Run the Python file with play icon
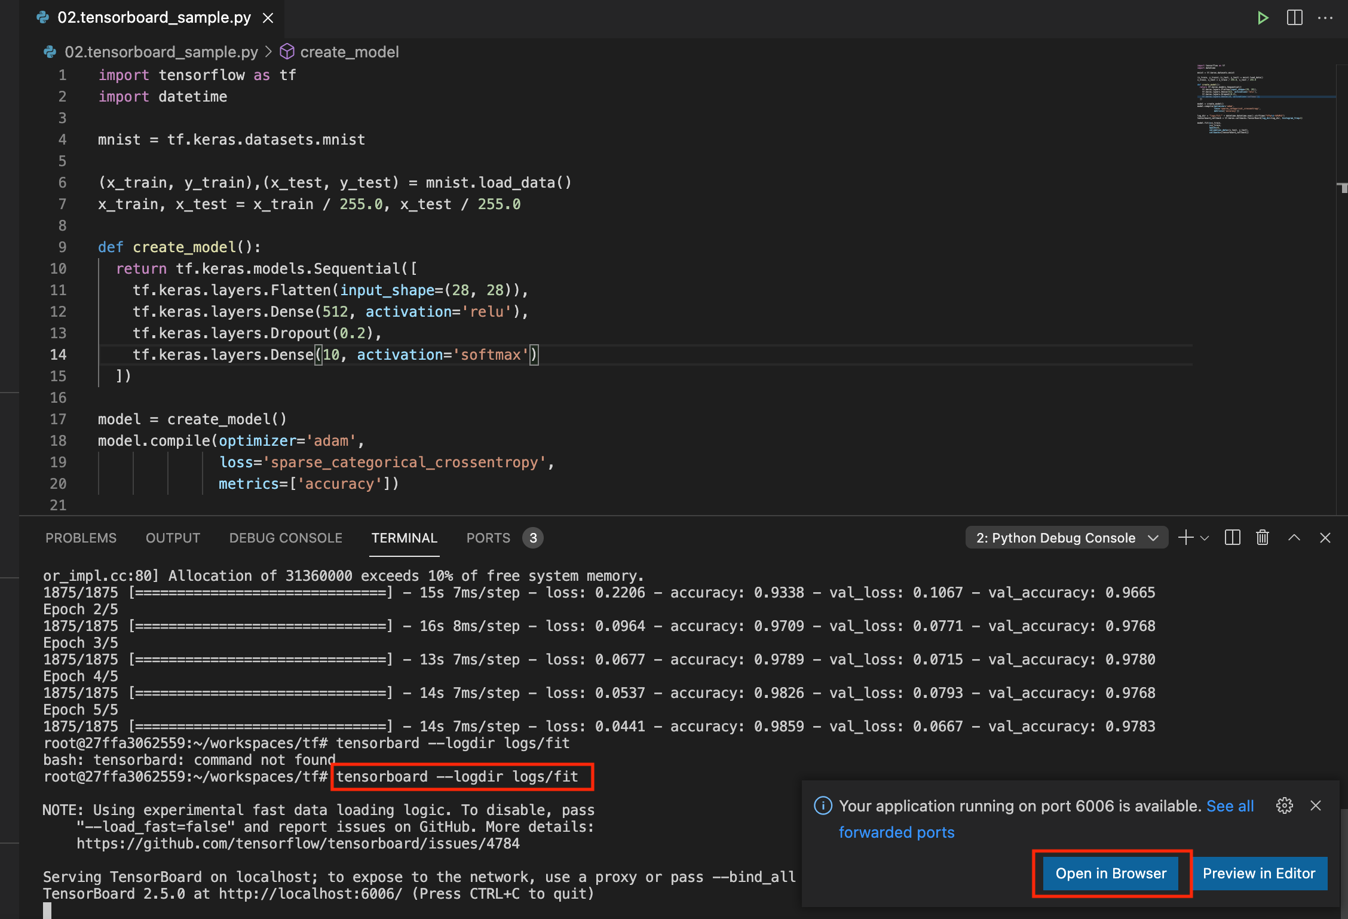The width and height of the screenshot is (1348, 919). click(x=1263, y=18)
